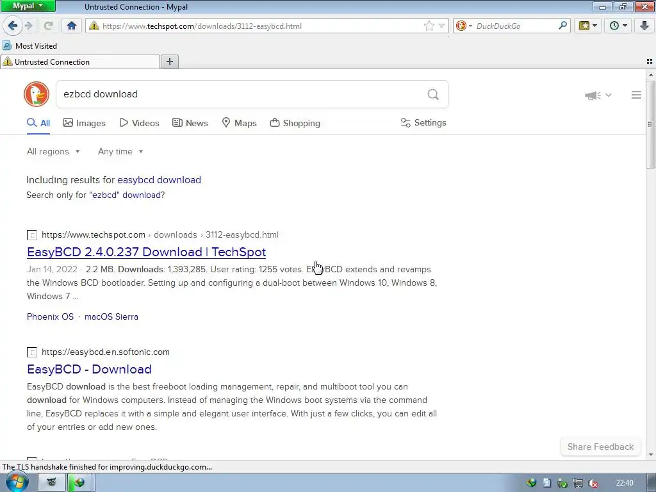Click the globe download taskbar button
Viewport: 656px width, 492px height.
pyautogui.click(x=79, y=482)
